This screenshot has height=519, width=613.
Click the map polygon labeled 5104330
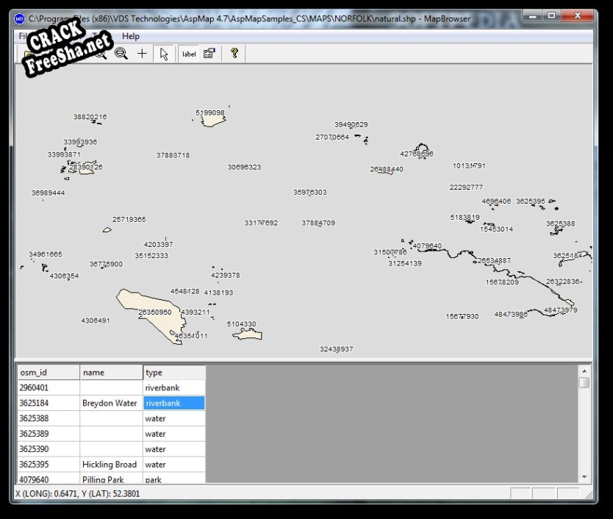248,334
